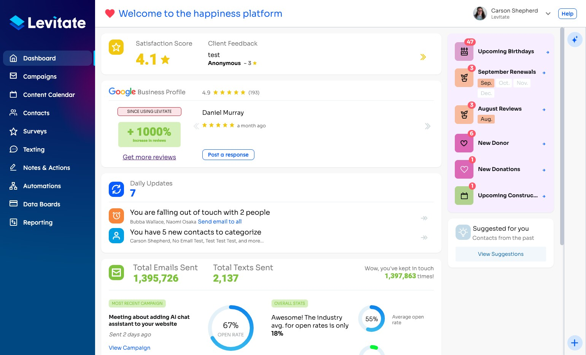
Task: Click the green email envelope icon
Action: (x=116, y=273)
